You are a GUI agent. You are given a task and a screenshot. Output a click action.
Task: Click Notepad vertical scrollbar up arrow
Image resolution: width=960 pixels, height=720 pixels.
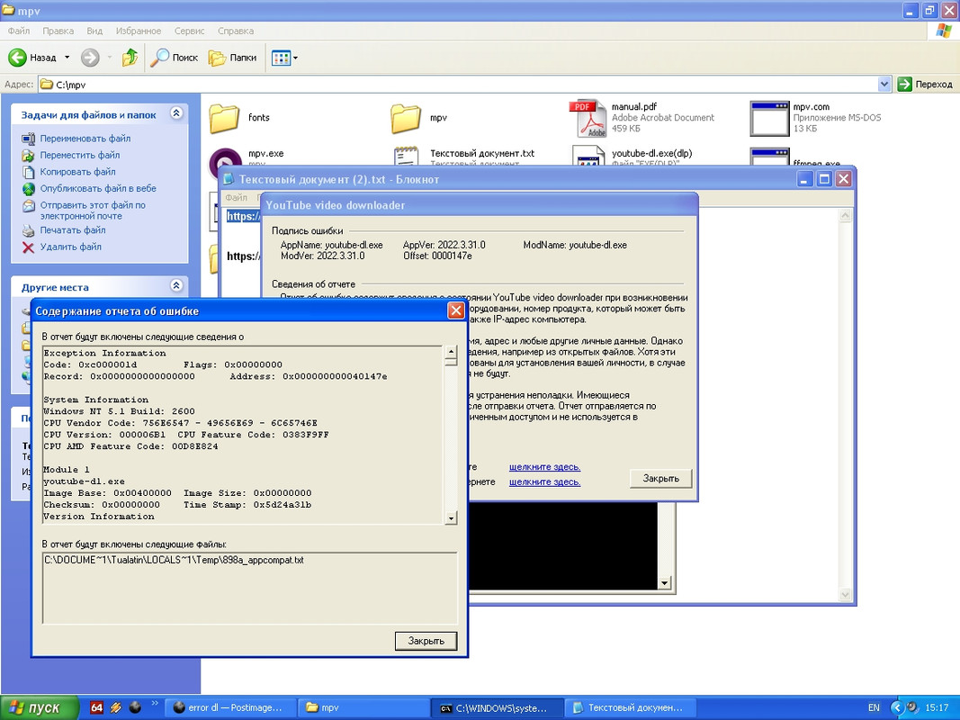point(845,215)
